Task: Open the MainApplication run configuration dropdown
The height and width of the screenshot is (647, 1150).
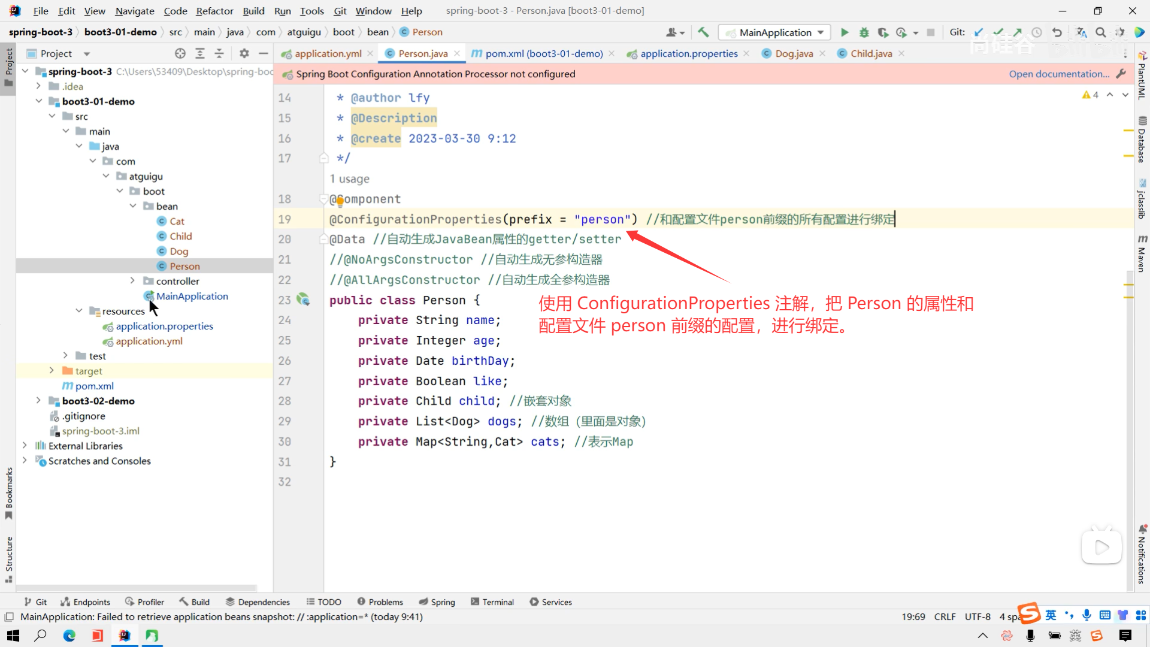Action: pyautogui.click(x=775, y=32)
